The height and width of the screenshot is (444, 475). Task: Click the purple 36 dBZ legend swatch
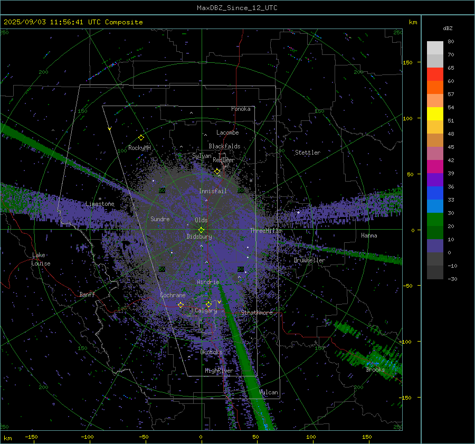(x=435, y=180)
